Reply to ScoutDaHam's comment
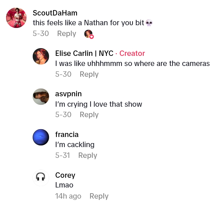This screenshot has width=216, height=206. click(x=67, y=34)
